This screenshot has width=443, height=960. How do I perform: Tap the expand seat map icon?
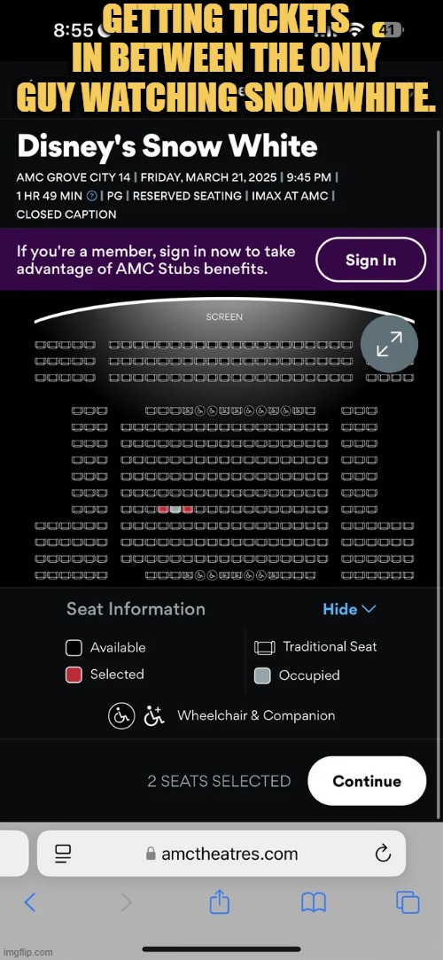(x=389, y=343)
